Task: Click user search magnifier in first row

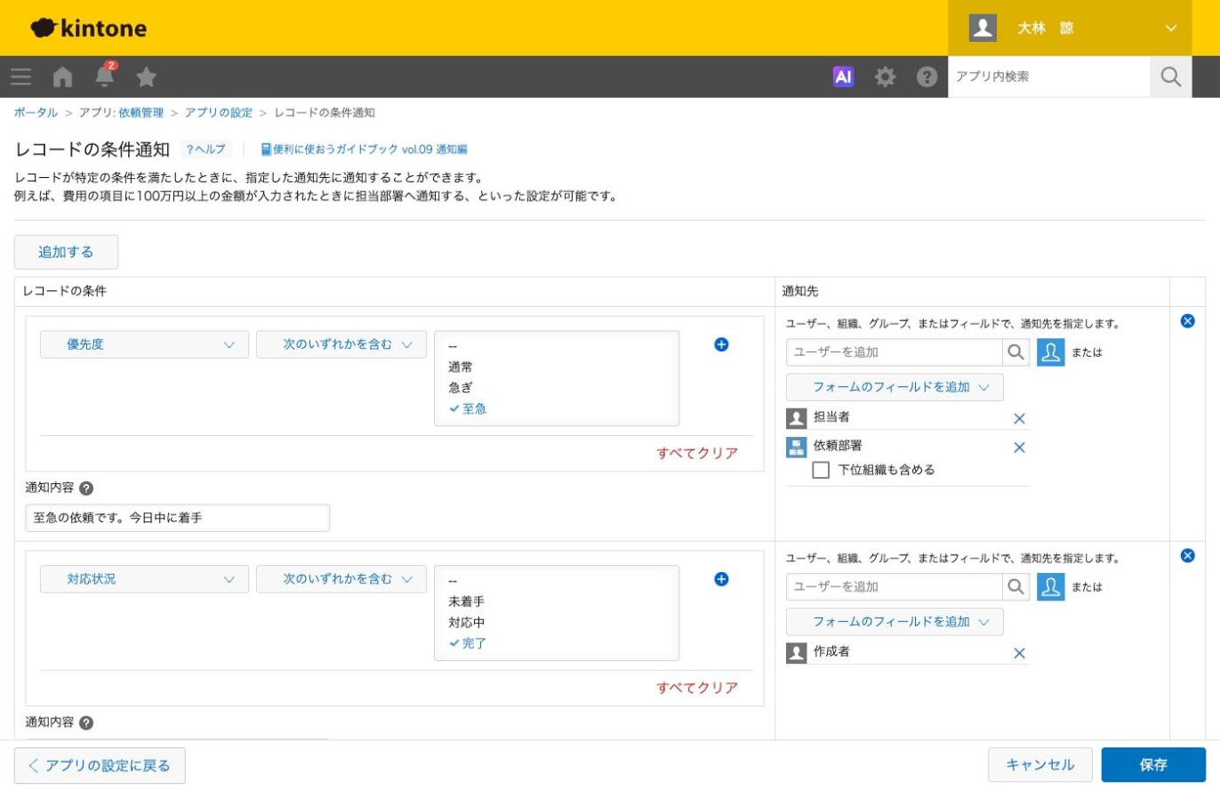Action: coord(1015,351)
